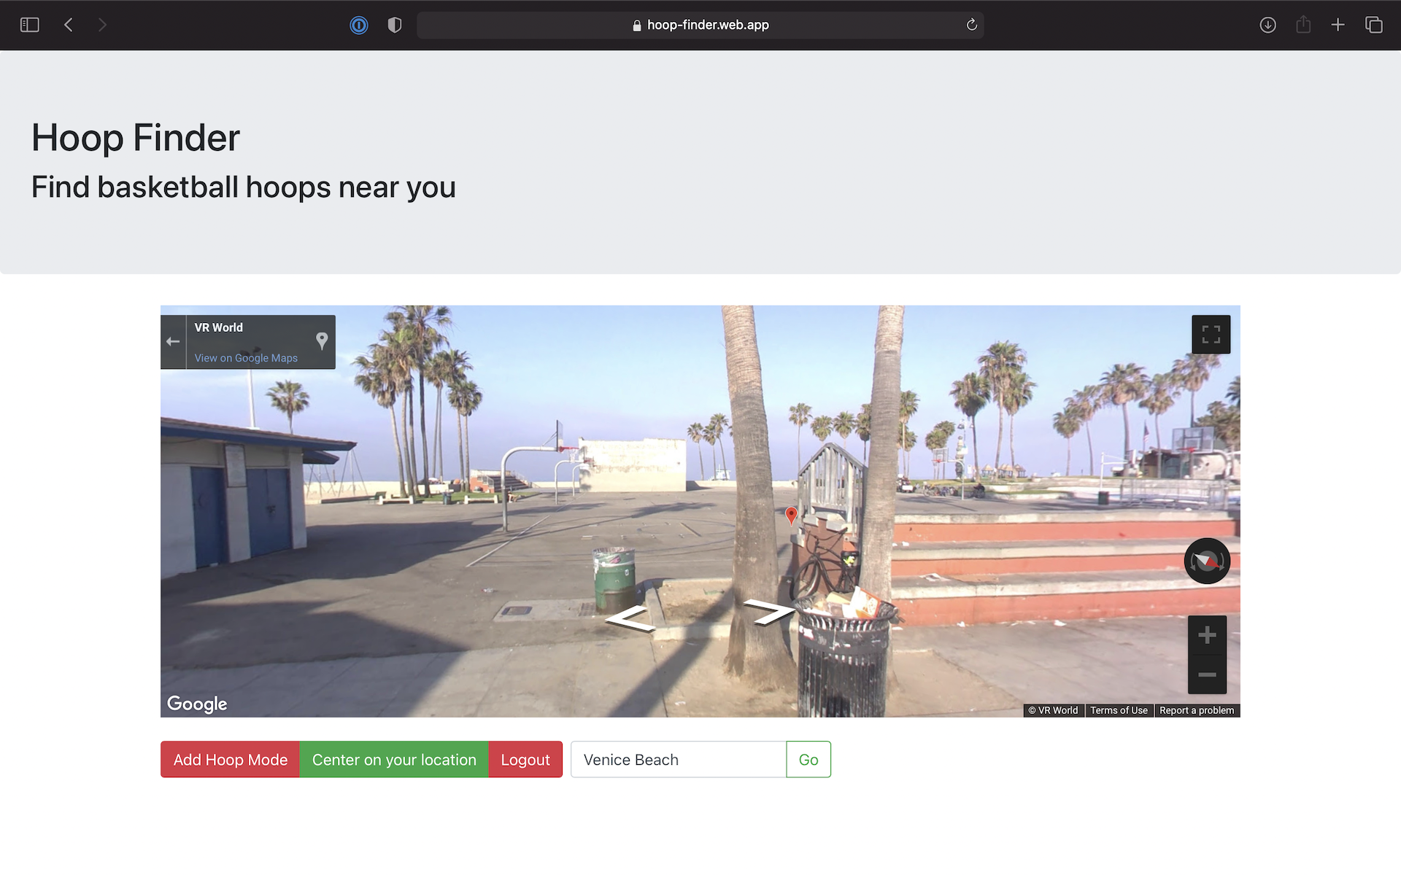1401x875 pixels.
Task: Open fullscreen view of the Street View panorama
Action: click(x=1211, y=334)
